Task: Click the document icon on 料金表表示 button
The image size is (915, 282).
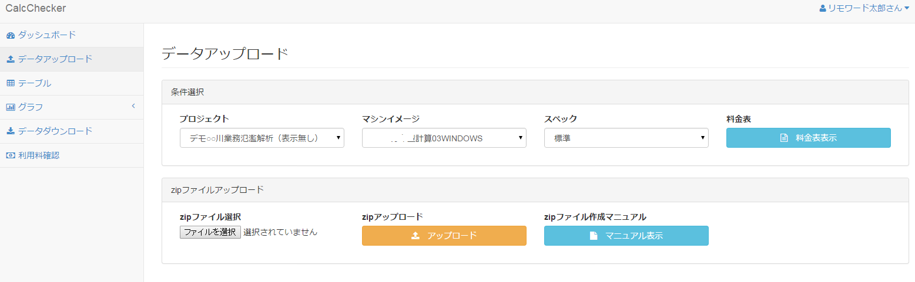Action: click(x=783, y=138)
